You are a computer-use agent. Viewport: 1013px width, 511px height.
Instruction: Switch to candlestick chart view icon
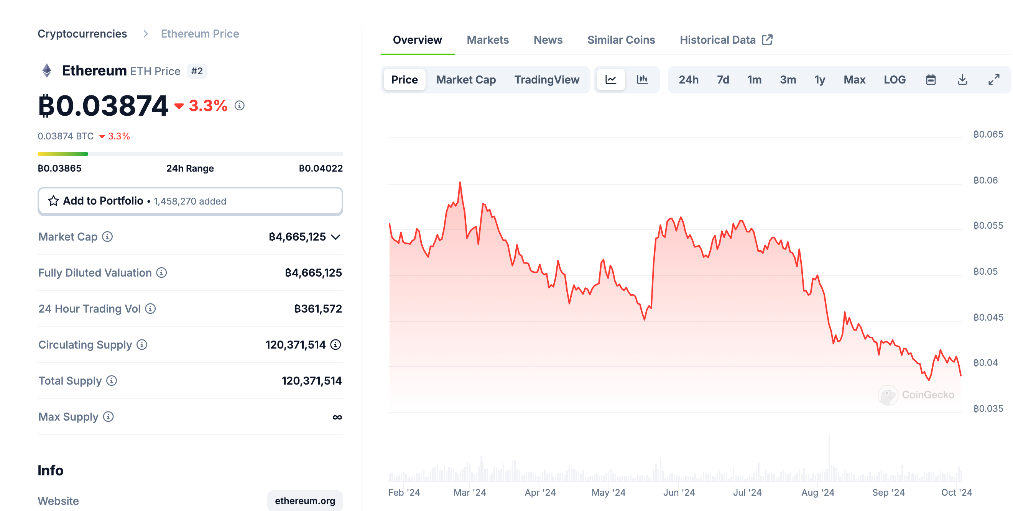coord(642,80)
